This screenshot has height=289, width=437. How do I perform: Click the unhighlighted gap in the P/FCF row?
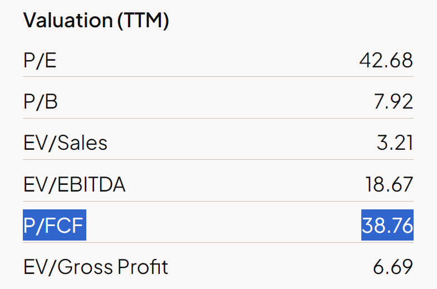(x=223, y=226)
